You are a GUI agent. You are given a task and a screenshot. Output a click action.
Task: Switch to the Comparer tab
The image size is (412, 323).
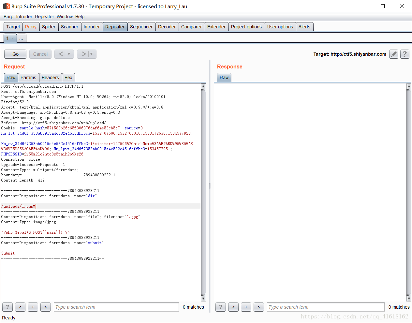coord(191,27)
